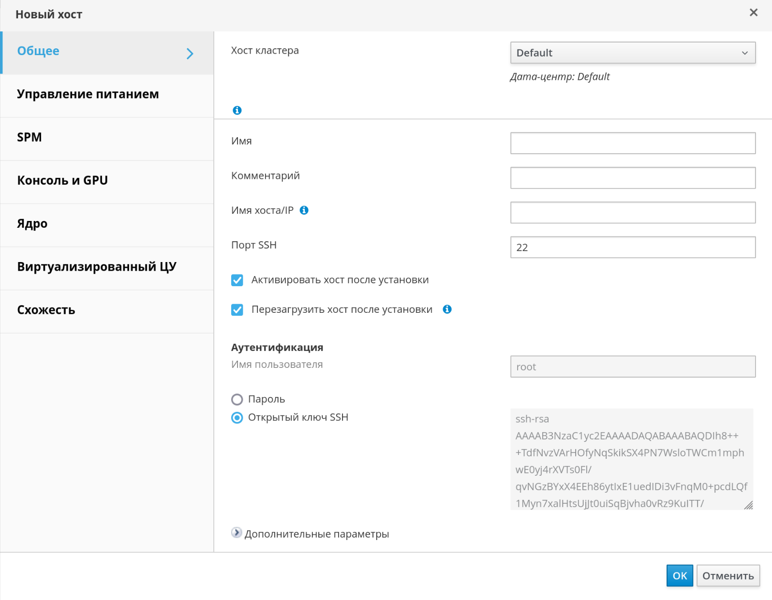
Task: Open the SPM tab
Action: click(x=30, y=137)
